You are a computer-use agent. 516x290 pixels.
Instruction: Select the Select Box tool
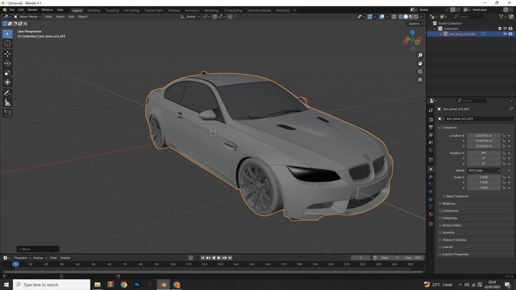click(7, 34)
